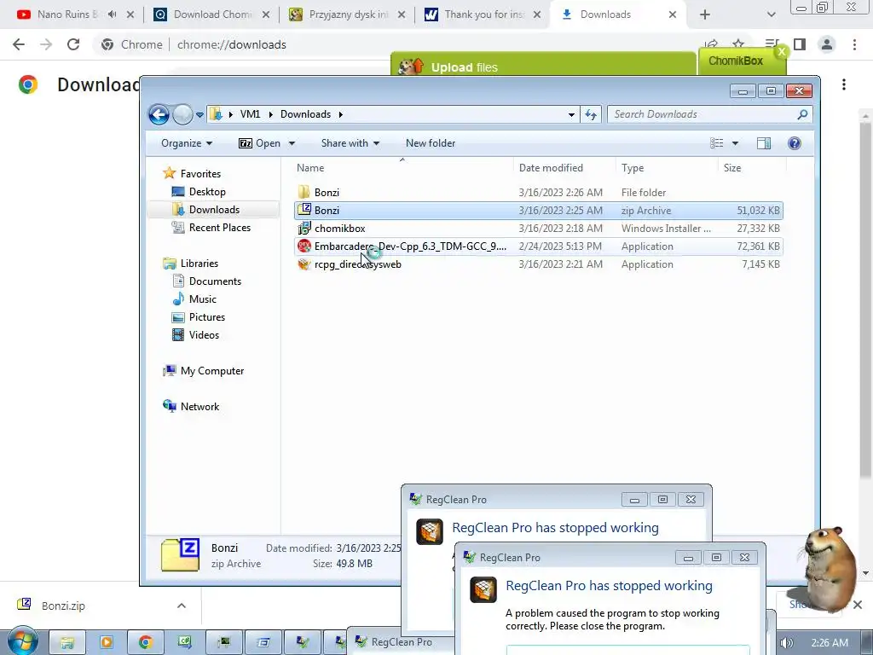Expand the view options dropdown arrow
Image resolution: width=873 pixels, height=655 pixels.
735,143
